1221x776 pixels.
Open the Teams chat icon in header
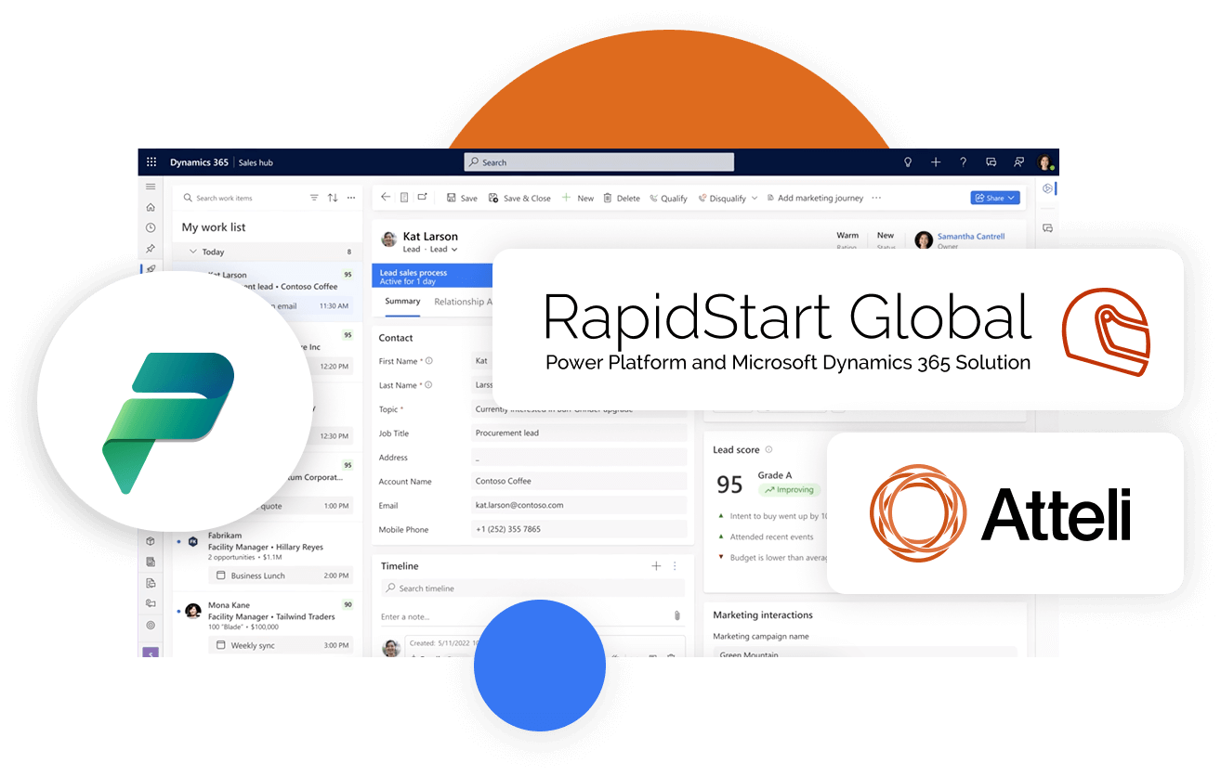(991, 162)
